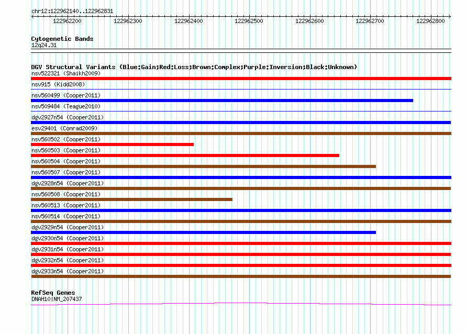Click ruler position 122962600
The image size is (466, 334).
(x=309, y=21)
